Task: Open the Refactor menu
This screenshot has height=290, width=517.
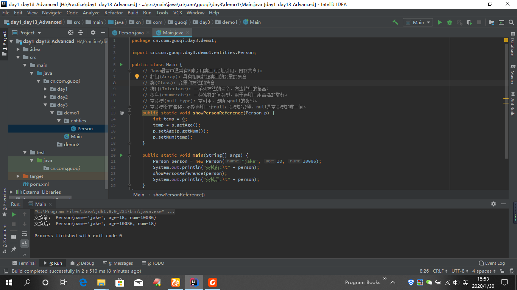Action: click(x=114, y=12)
